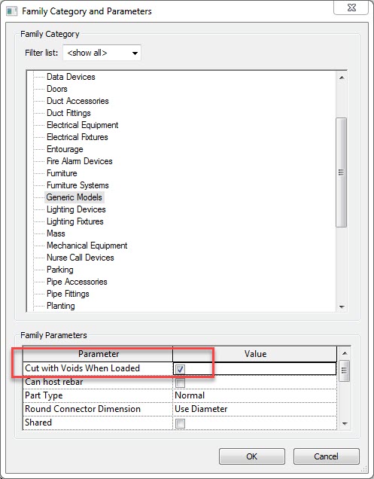Select Fire Alarm Devices category
Screen dimensions: 374x479
[79, 161]
